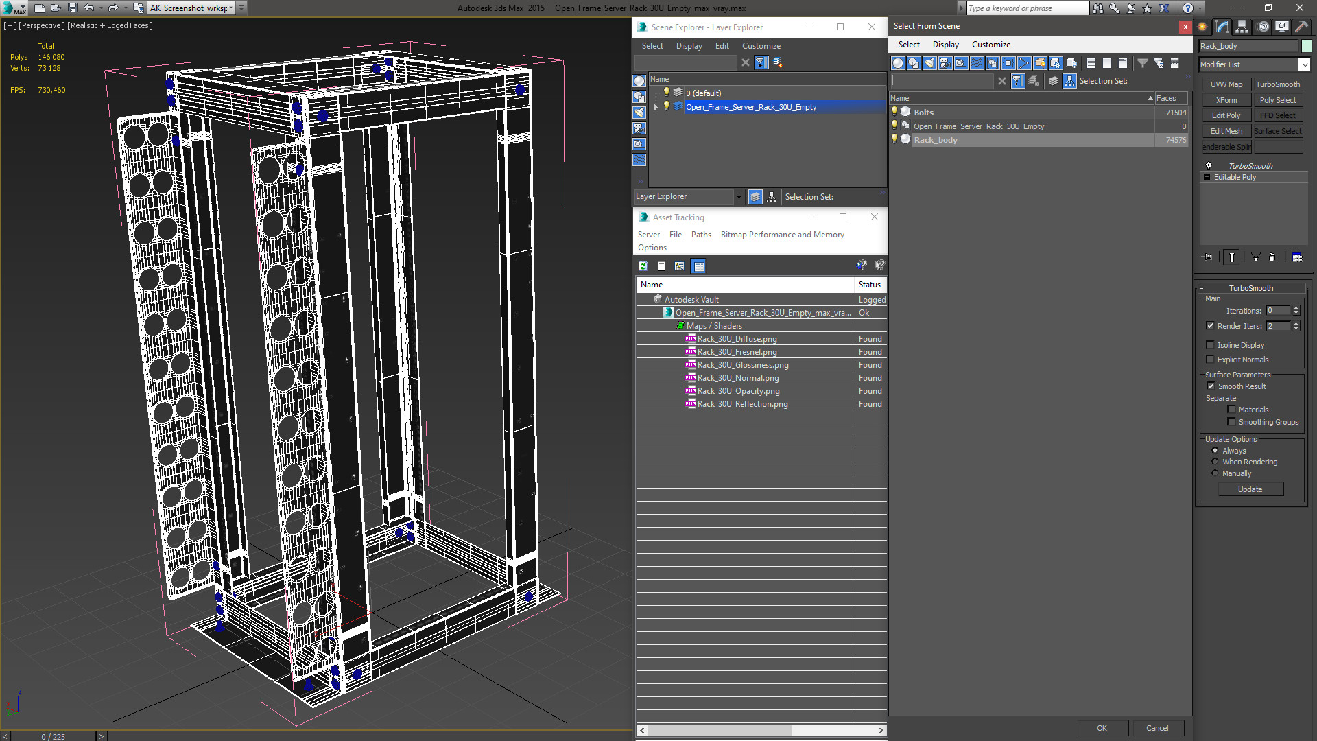Open the Modify panel tab
Viewport: 1317px width, 741px height.
(x=1222, y=27)
